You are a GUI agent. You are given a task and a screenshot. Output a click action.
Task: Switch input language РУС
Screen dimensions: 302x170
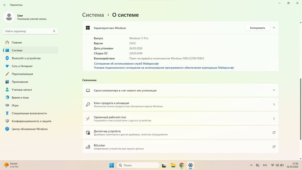tap(265, 165)
